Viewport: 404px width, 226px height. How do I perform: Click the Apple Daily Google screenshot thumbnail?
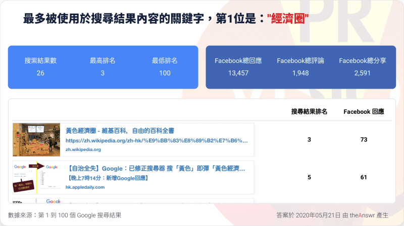pos(36,178)
